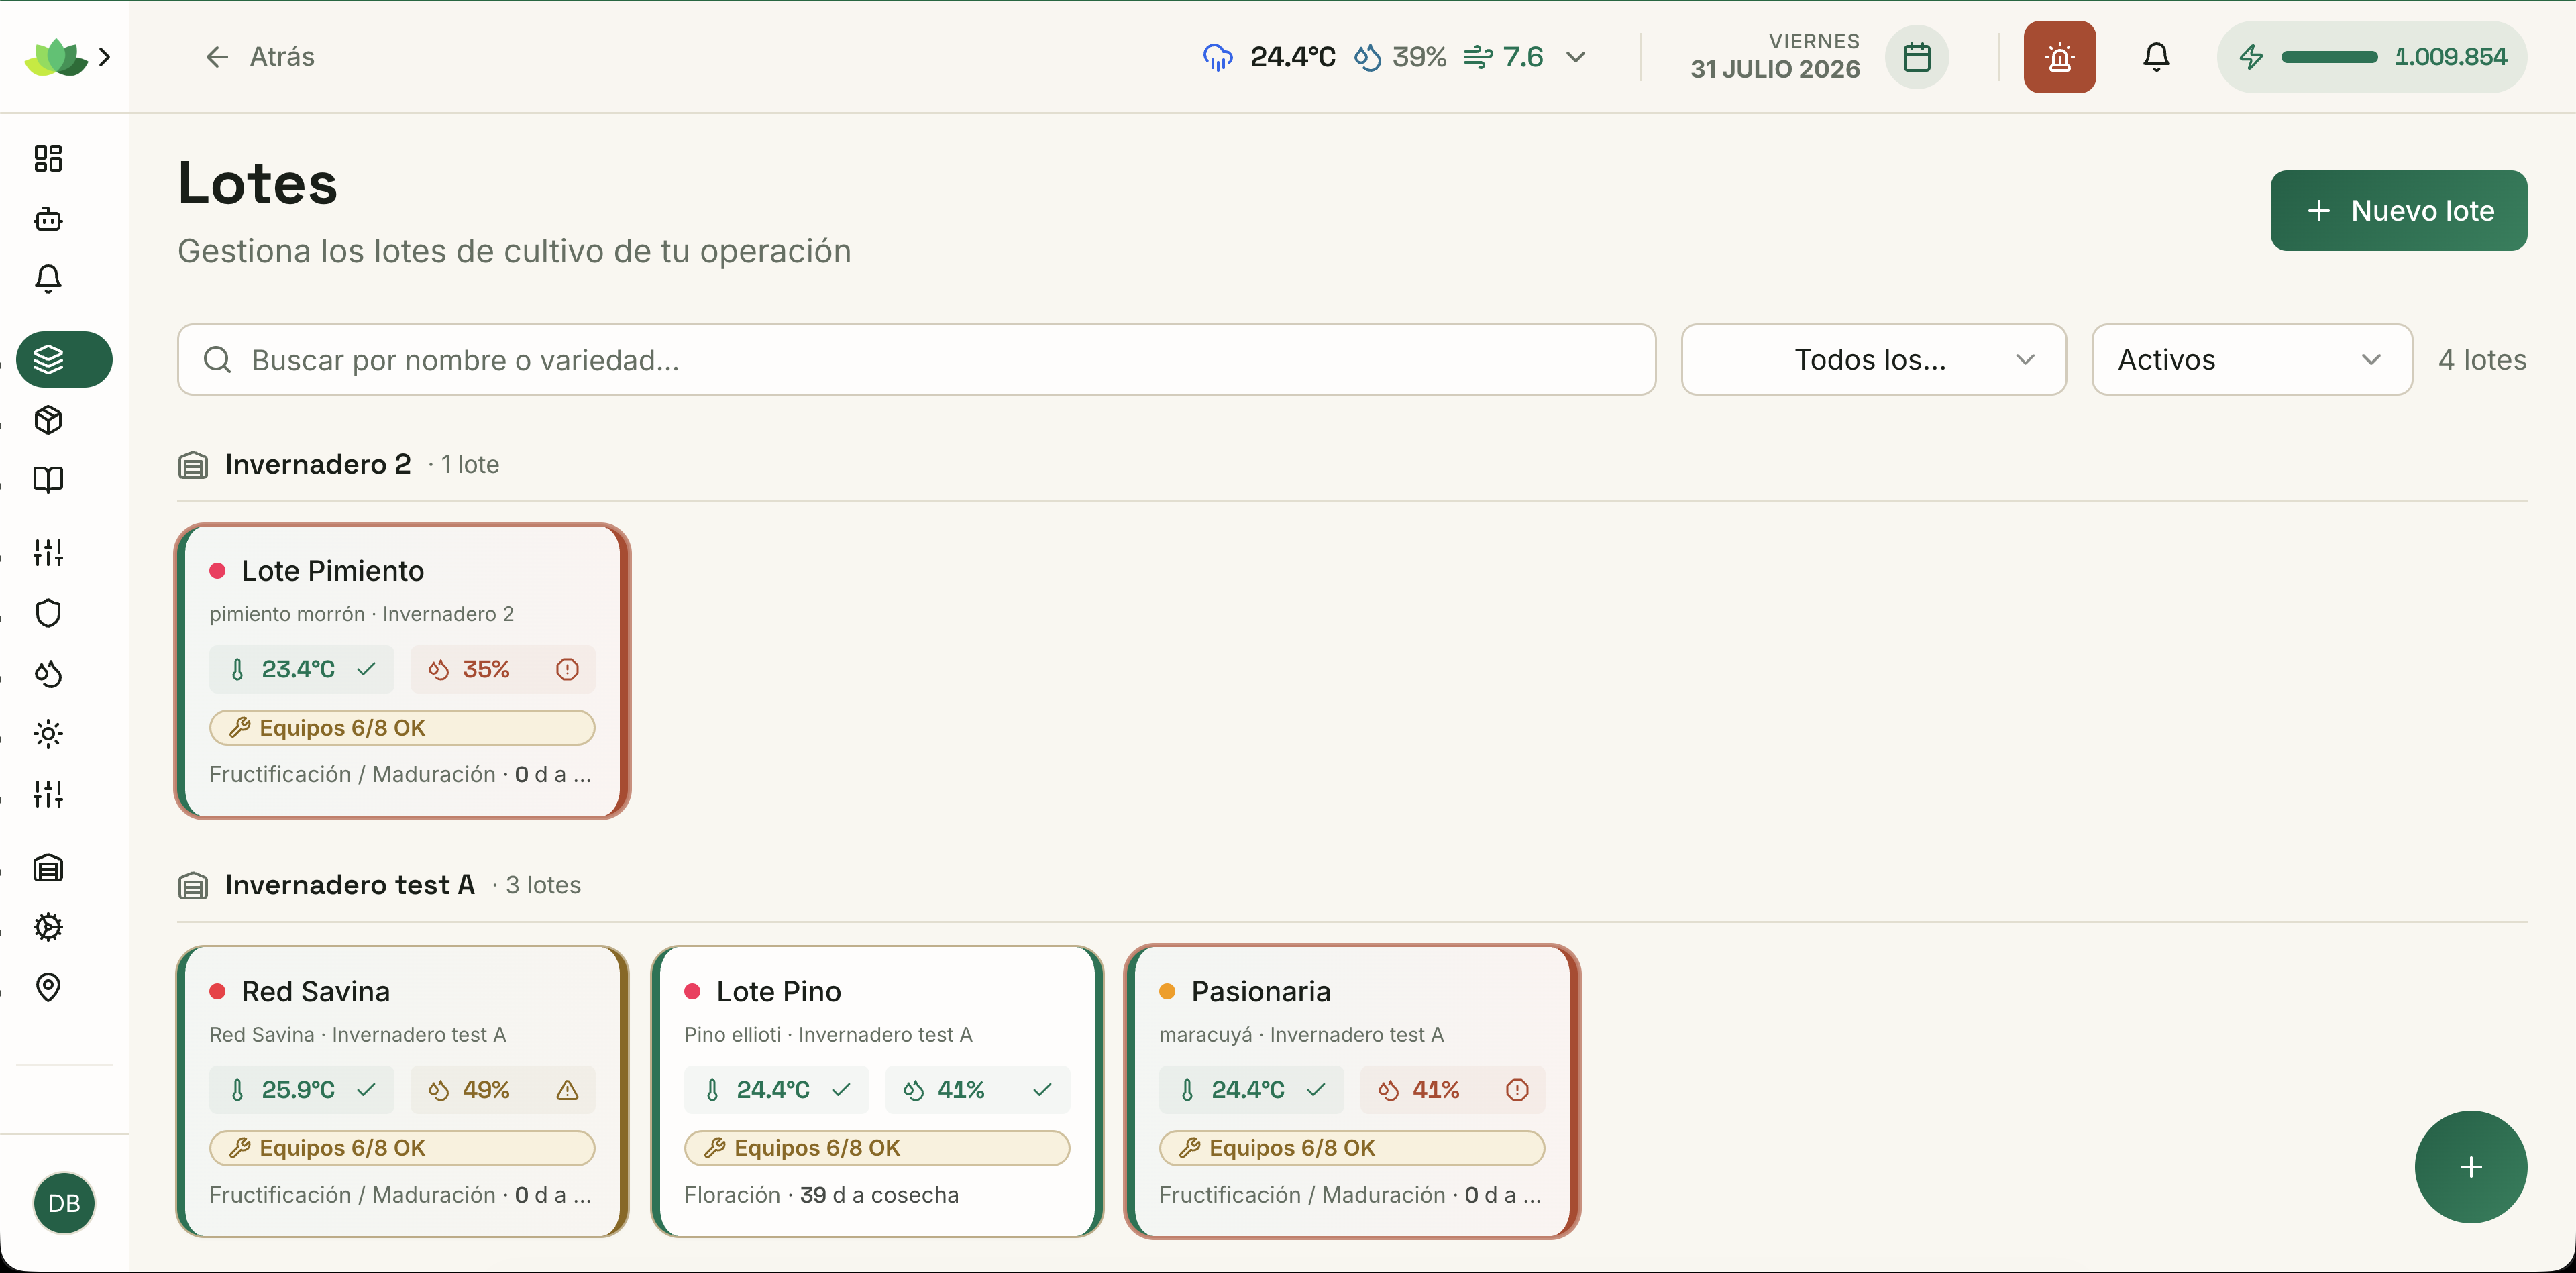Click the 35% humidity alert in Lote Pimiento
2576x1273 pixels.
coord(503,669)
